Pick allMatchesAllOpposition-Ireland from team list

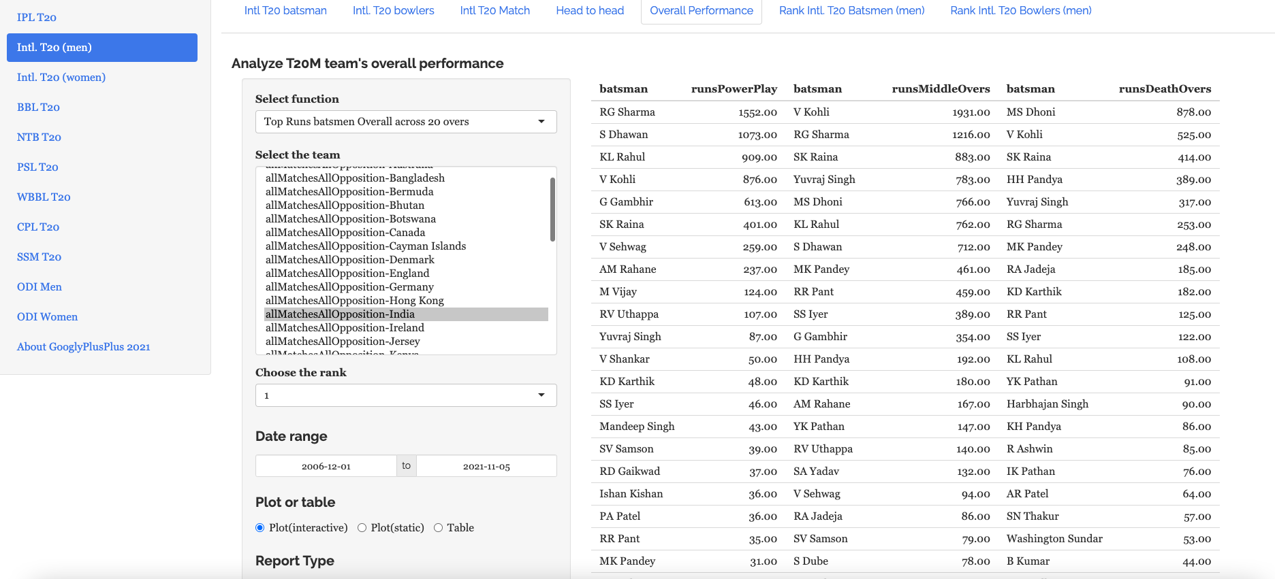click(345, 328)
